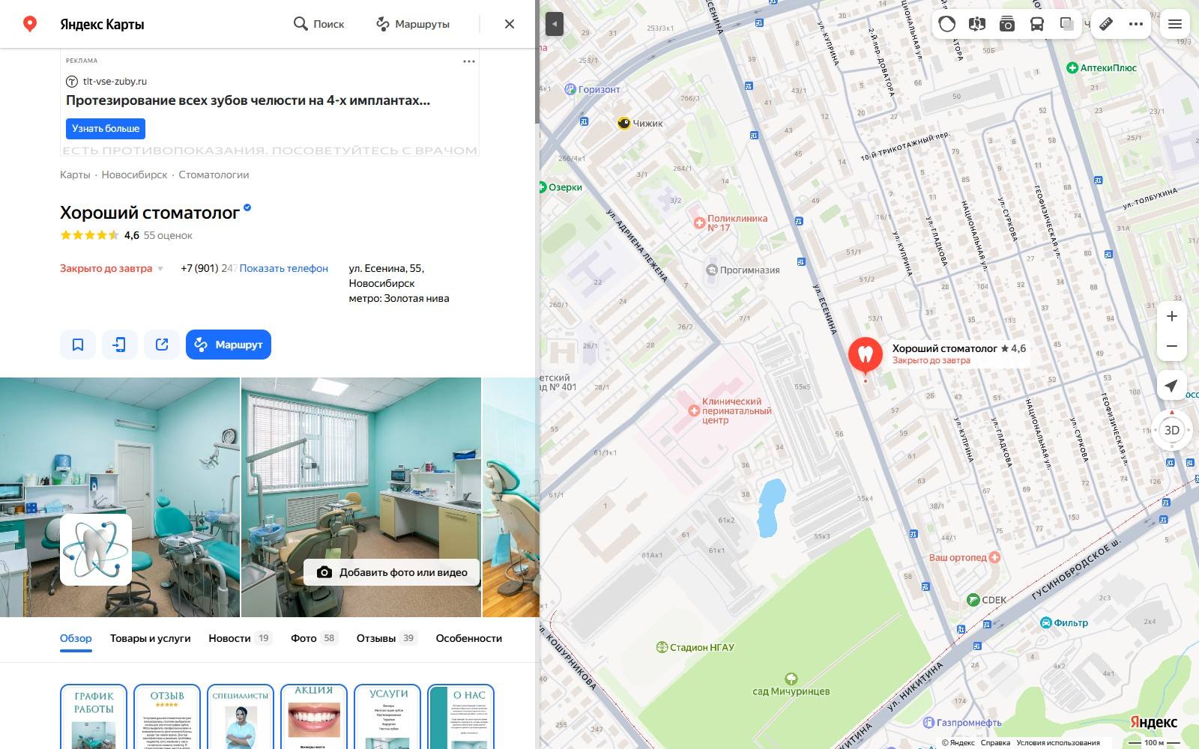Send the place to phone icon

tap(120, 345)
